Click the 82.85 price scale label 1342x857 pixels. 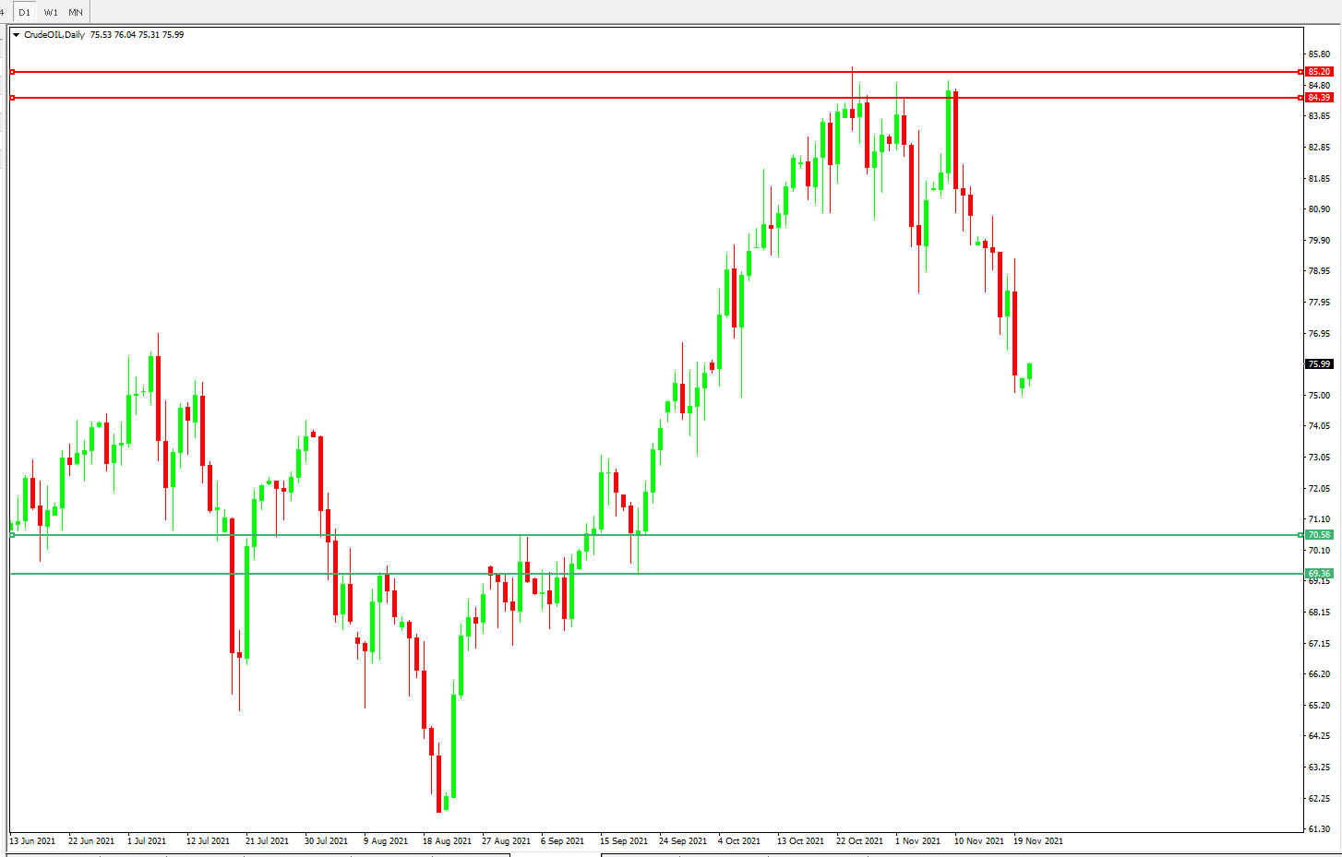[x=1319, y=148]
